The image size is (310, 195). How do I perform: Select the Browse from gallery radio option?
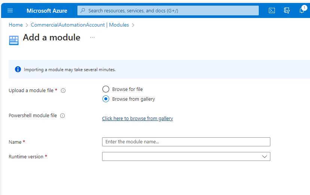pos(106,99)
